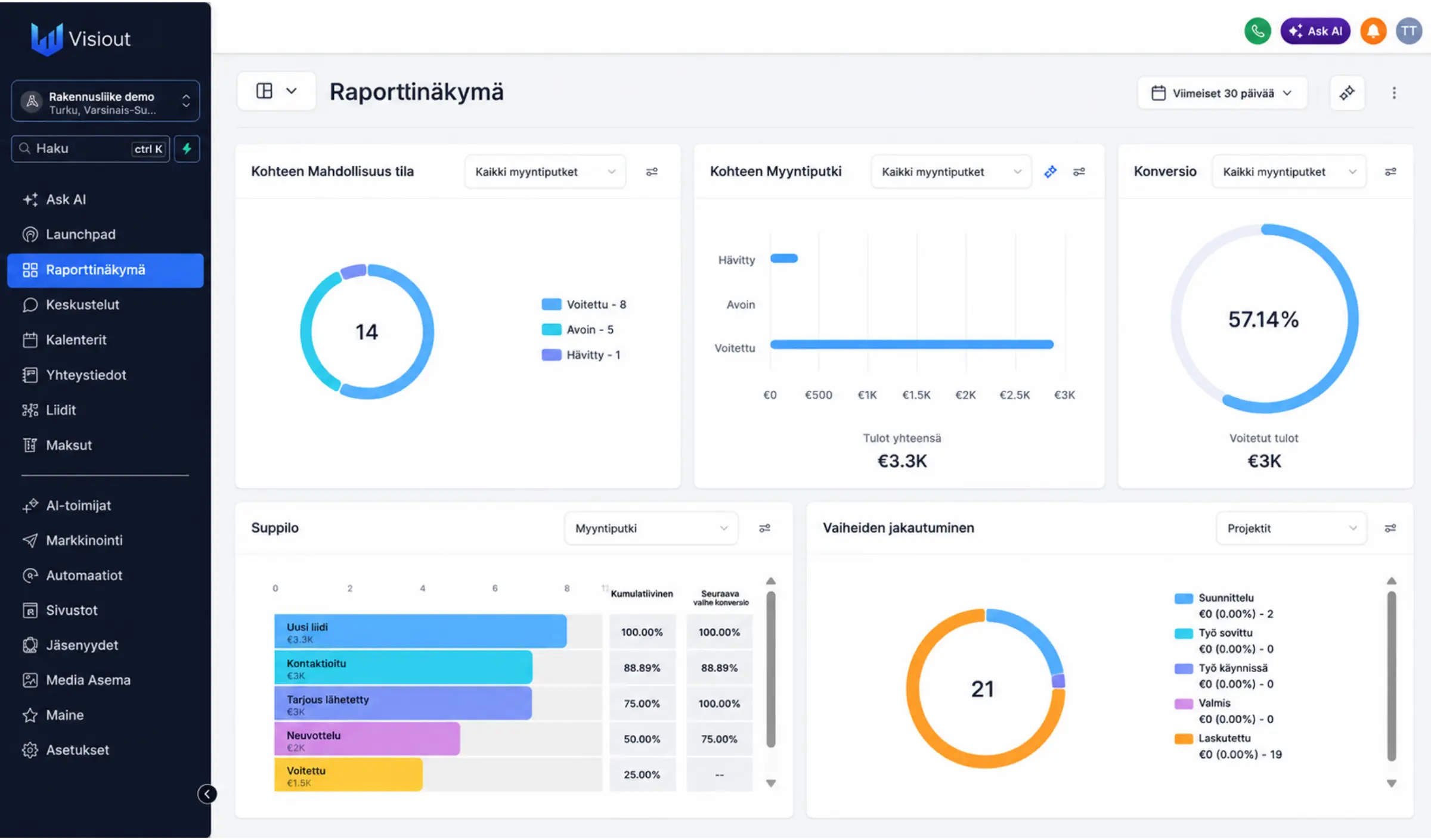Image resolution: width=1431 pixels, height=840 pixels.
Task: Click the Visiout logo
Action: pyautogui.click(x=81, y=39)
